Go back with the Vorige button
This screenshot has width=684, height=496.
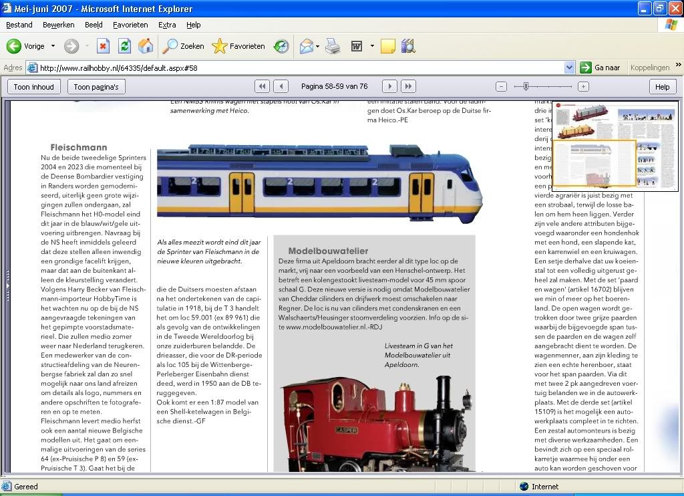(25, 46)
